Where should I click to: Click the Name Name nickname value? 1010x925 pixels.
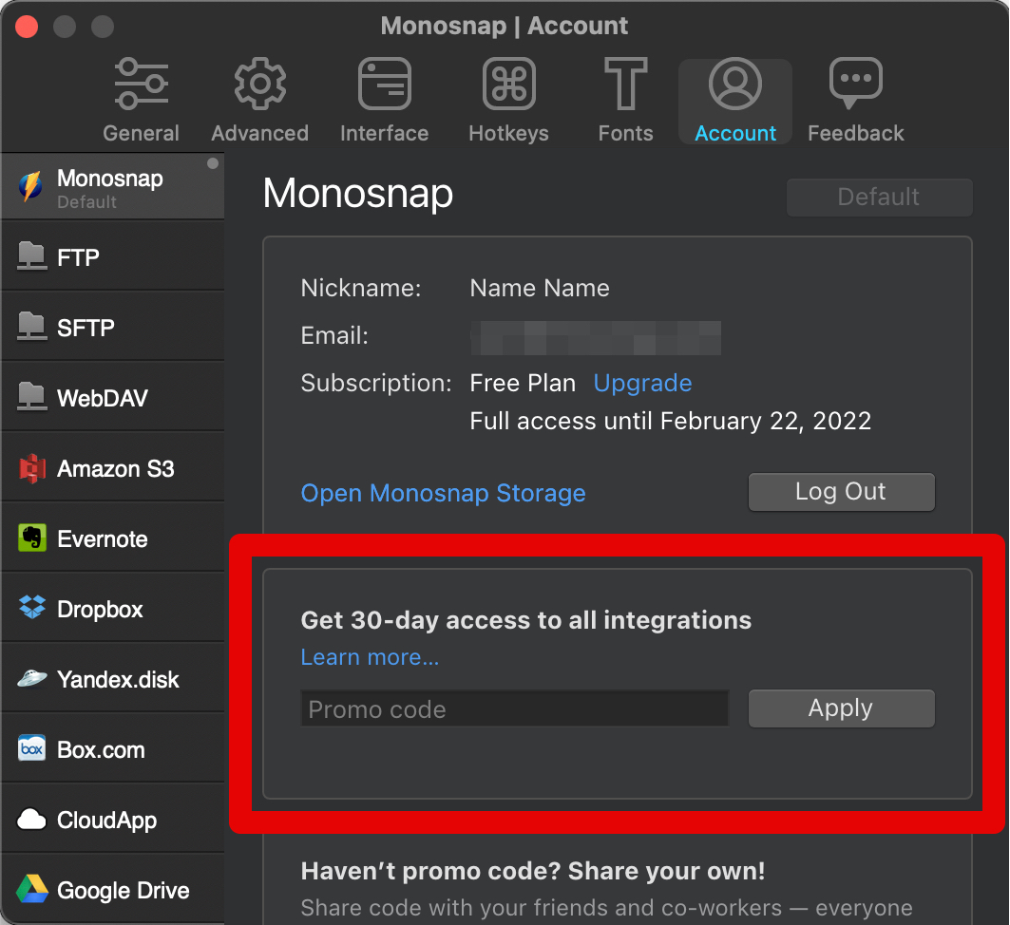pyautogui.click(x=539, y=289)
